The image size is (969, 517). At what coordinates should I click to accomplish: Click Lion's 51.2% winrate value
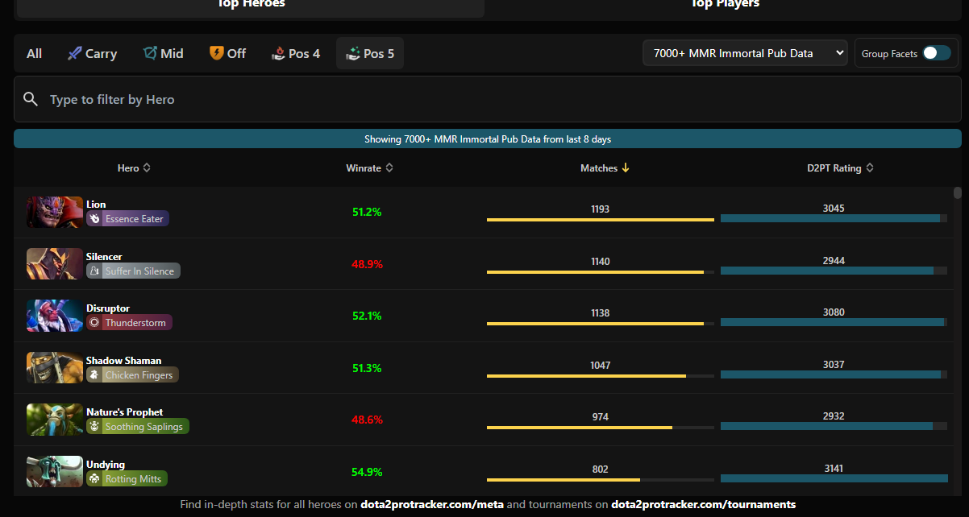tap(367, 213)
